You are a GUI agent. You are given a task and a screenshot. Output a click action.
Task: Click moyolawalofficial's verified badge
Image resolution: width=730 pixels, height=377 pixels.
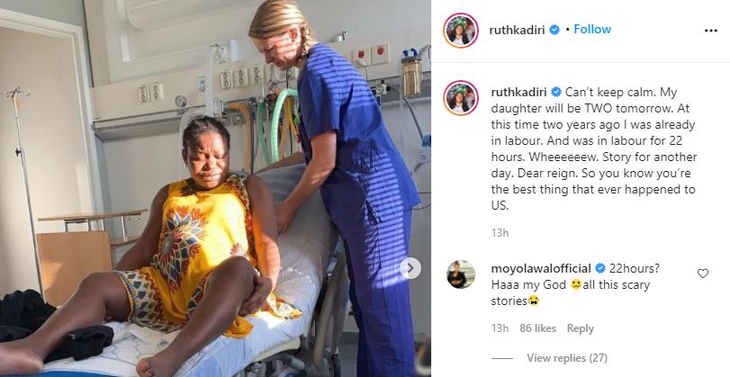[x=600, y=268]
